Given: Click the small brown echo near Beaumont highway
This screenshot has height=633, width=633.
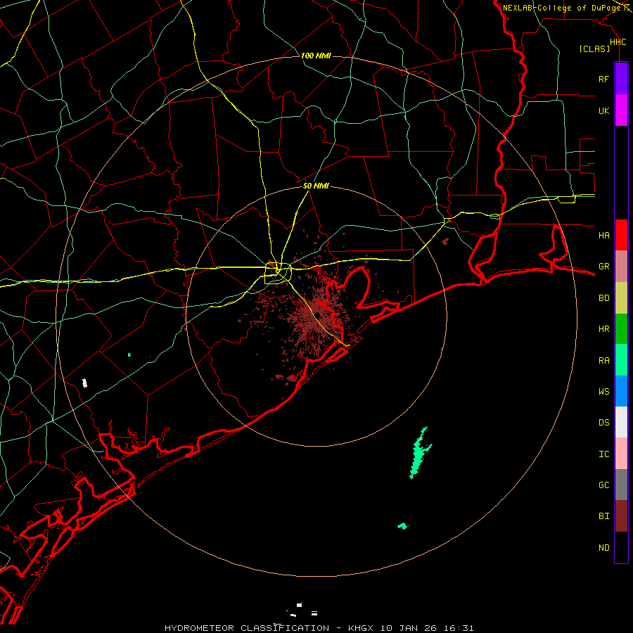Looking at the screenshot, I should pos(445,241).
